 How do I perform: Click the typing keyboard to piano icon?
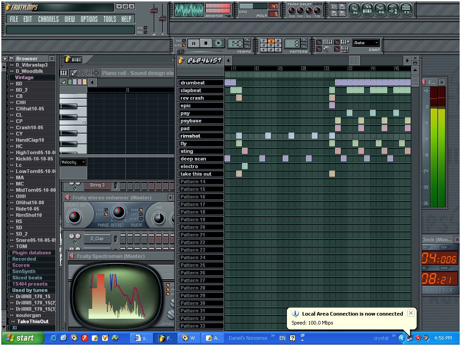(327, 42)
